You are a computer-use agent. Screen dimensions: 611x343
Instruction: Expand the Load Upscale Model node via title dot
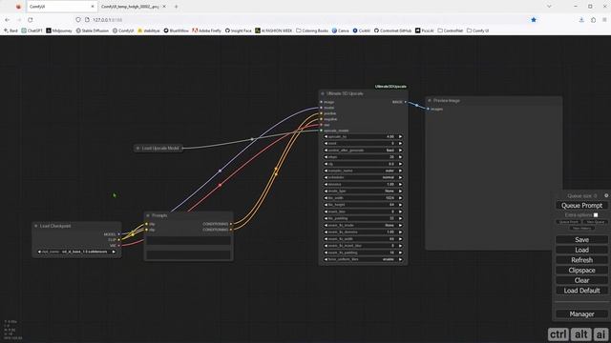(137, 149)
